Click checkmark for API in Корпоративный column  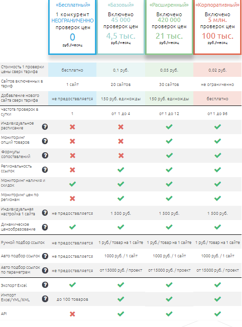(217, 314)
